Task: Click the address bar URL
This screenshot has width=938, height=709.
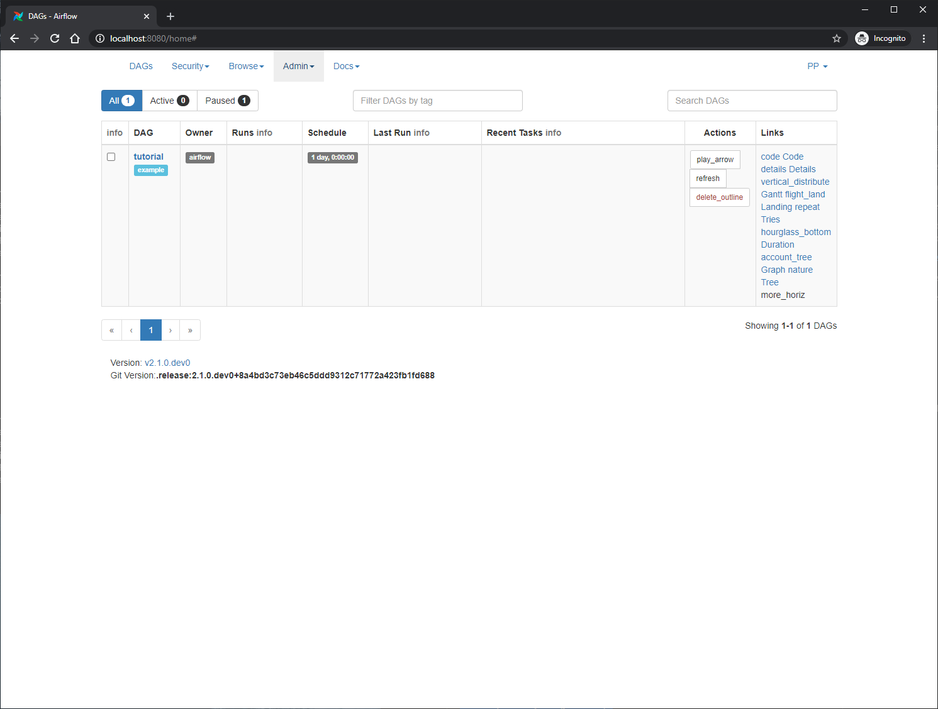Action: [x=153, y=38]
